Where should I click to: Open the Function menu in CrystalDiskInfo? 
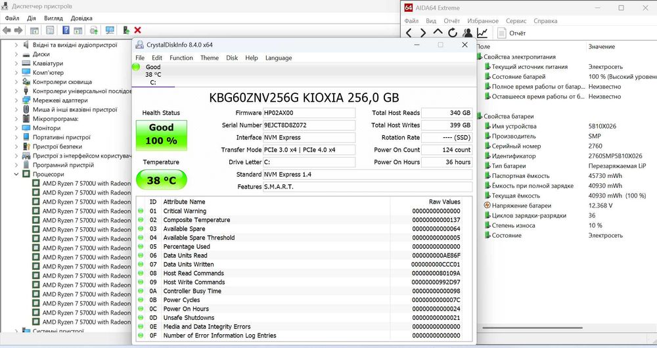pyautogui.click(x=181, y=58)
